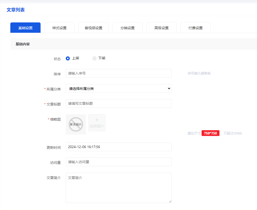Click the no-image placeholder thumbnail
Viewport: 257px width, 210px height.
tap(76, 124)
